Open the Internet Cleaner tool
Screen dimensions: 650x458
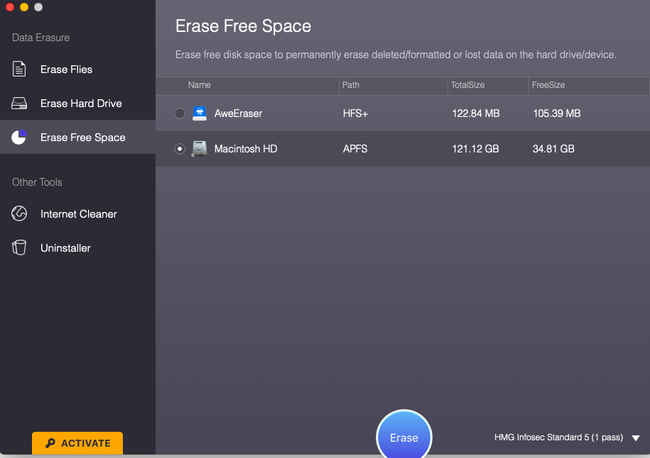(x=78, y=213)
